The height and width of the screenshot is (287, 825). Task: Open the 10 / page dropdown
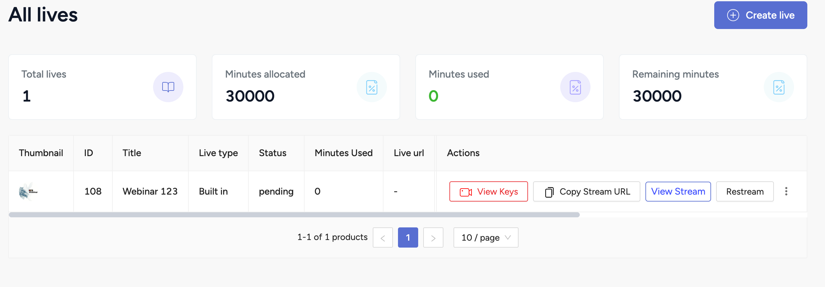[485, 237]
